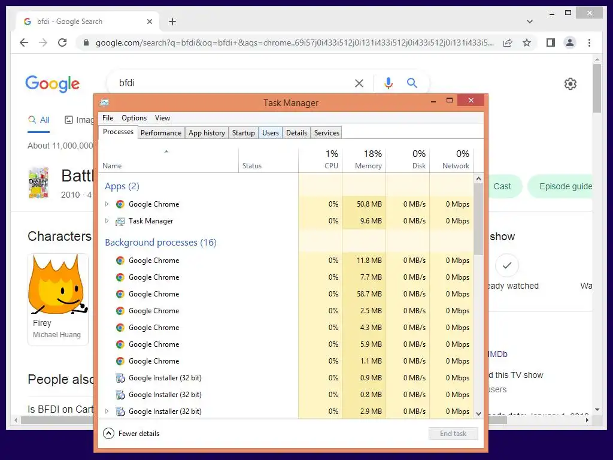Click the Chrome back arrow
Viewport: 613px width, 460px height.
coord(24,43)
